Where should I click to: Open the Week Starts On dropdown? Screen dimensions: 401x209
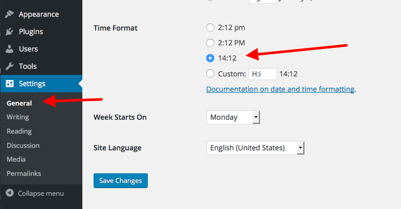click(233, 117)
